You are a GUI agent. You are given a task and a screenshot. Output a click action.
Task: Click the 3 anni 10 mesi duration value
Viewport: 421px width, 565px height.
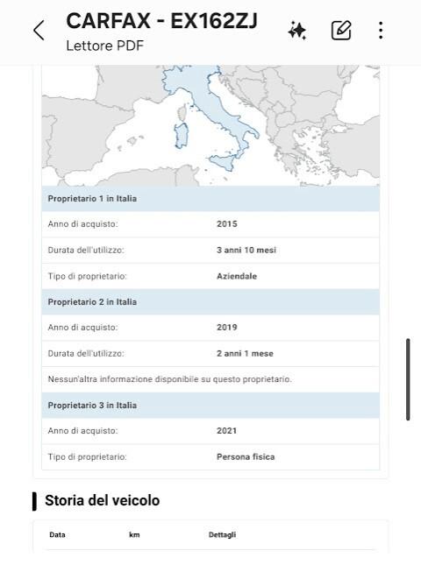246,250
